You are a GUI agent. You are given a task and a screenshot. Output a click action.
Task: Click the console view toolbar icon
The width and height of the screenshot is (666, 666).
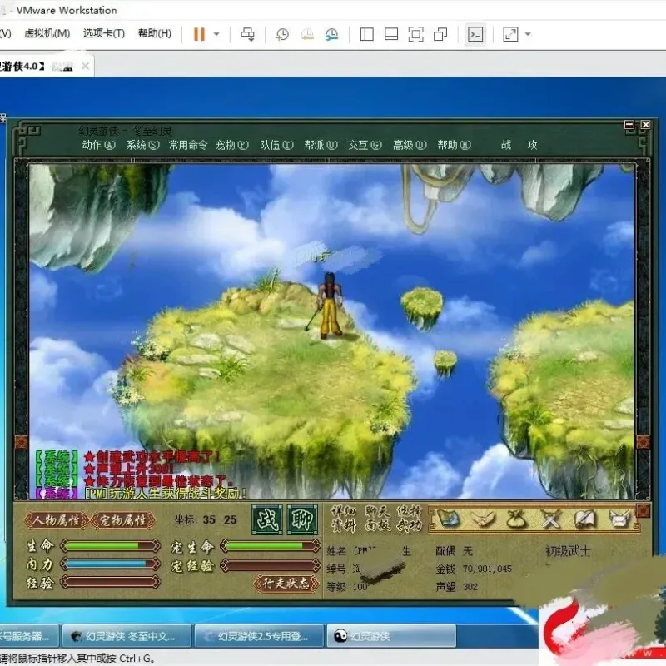475,34
